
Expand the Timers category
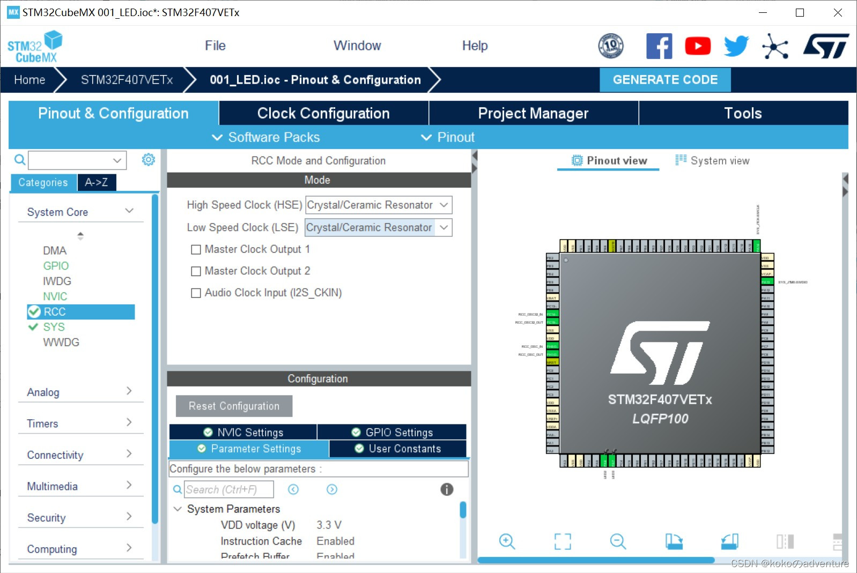[x=129, y=423]
